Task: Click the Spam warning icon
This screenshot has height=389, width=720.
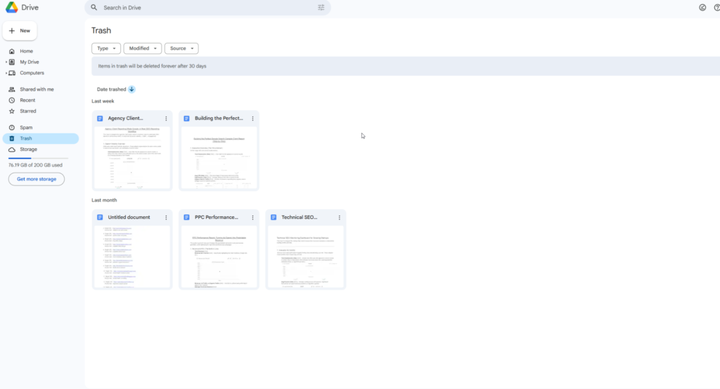Action: point(12,128)
